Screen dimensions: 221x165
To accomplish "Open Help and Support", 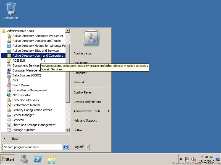I will pyautogui.click(x=85, y=120).
